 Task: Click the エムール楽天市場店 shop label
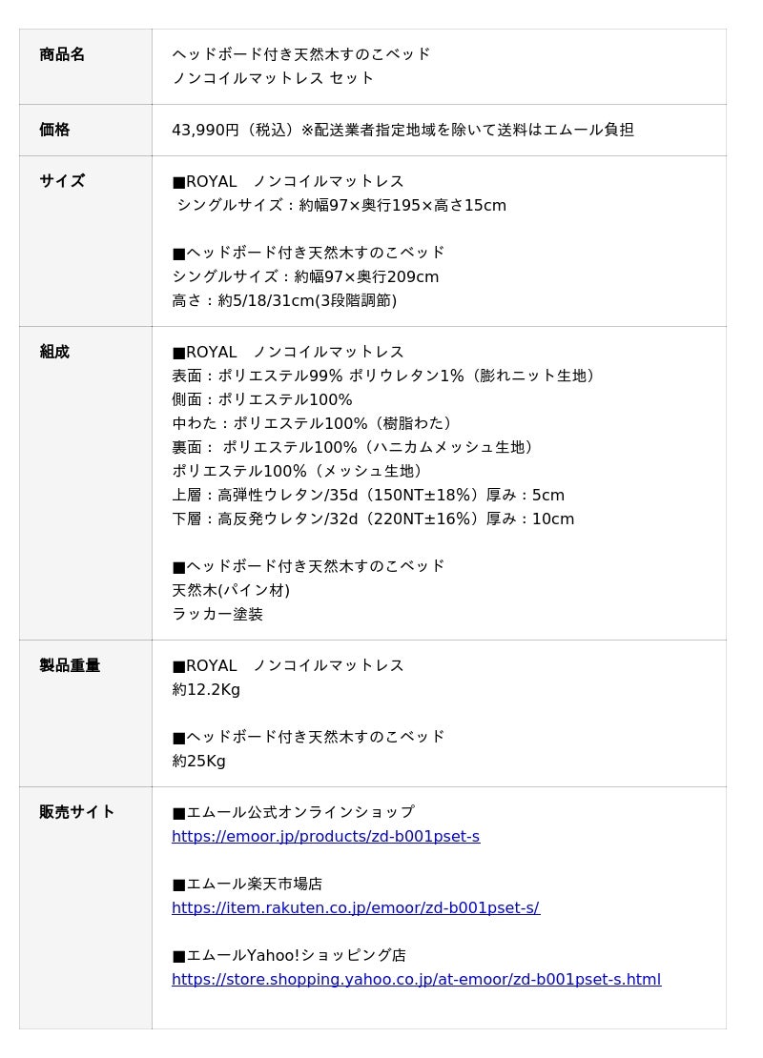(247, 884)
